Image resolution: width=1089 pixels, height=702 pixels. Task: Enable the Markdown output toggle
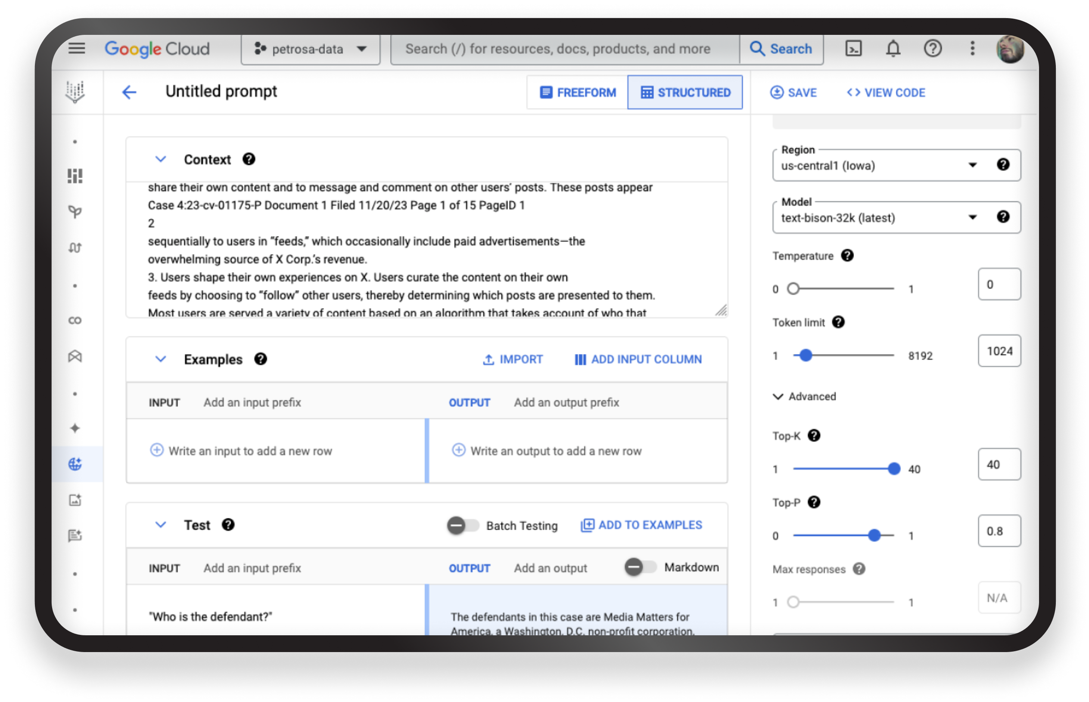(640, 568)
